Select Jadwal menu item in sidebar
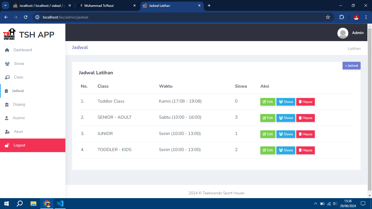372x209 pixels. (18, 91)
